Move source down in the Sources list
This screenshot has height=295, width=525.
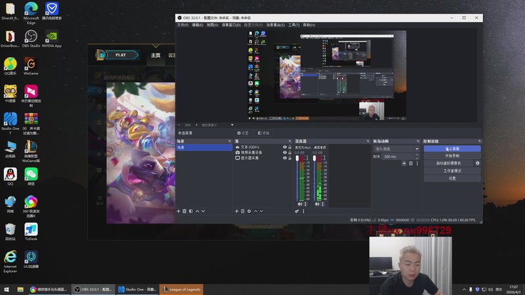261,211
